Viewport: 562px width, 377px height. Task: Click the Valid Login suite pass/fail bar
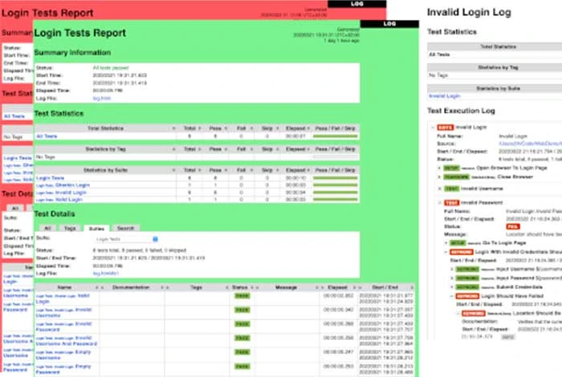pos(335,200)
